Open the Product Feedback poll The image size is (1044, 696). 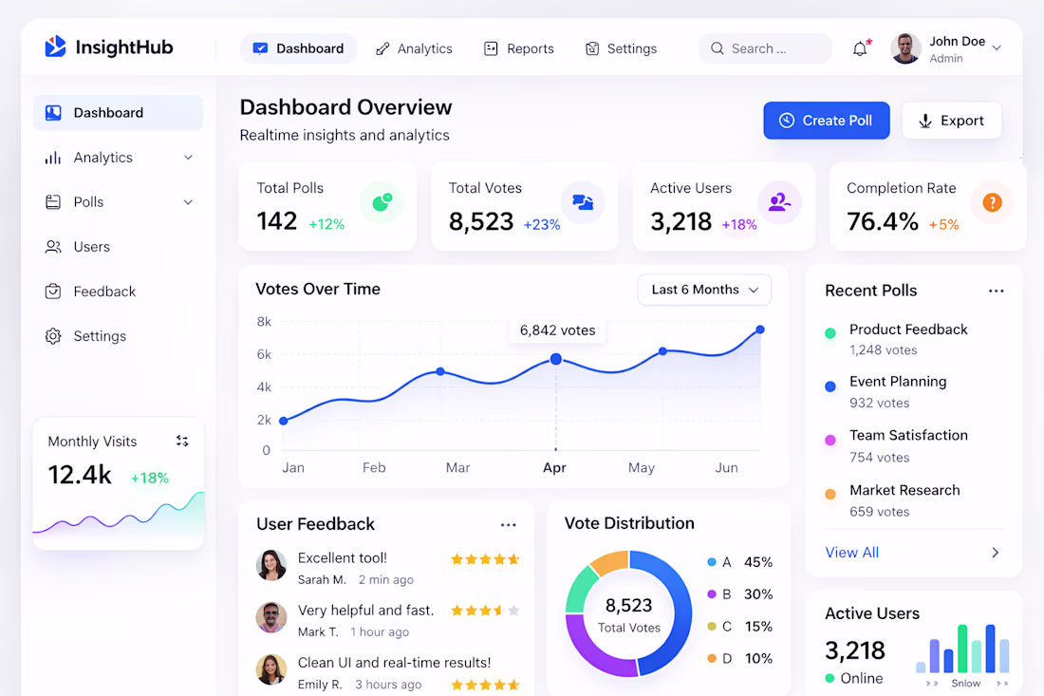pyautogui.click(x=913, y=339)
